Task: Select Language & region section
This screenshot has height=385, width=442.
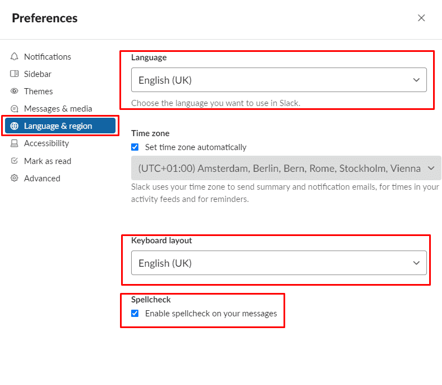Action: [x=60, y=126]
